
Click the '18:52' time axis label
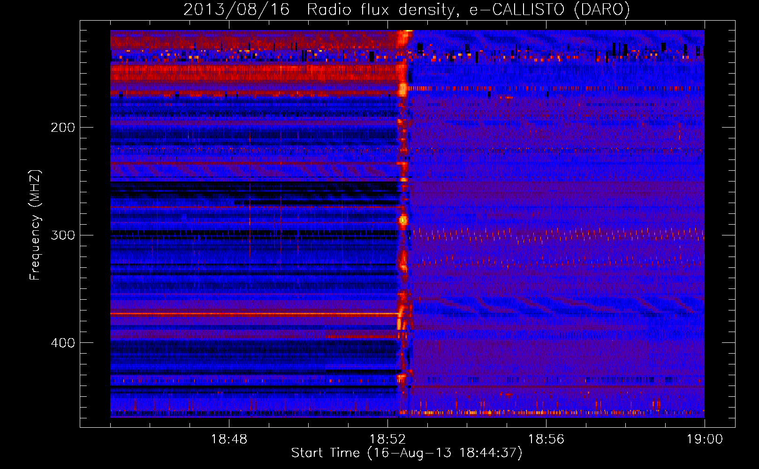coord(387,439)
